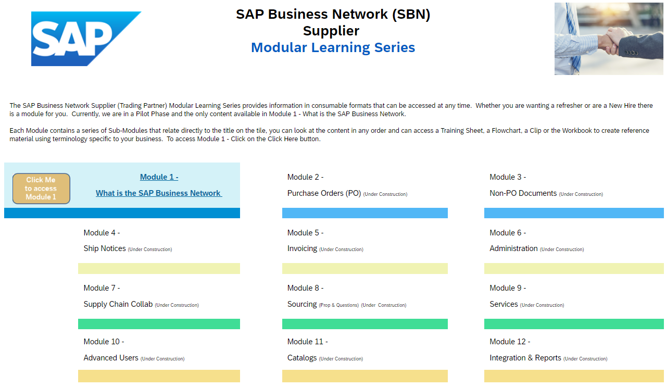
Task: Click the handshake photo thumbnail
Action: pos(608,39)
